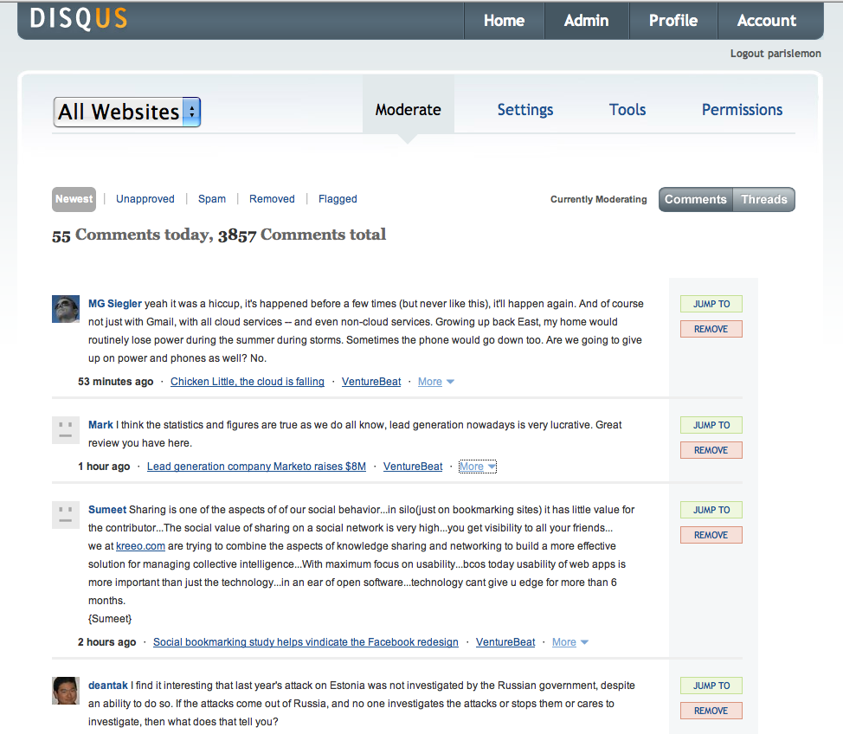The width and height of the screenshot is (843, 734).
Task: Toggle moderation view to Comments
Action: point(696,199)
